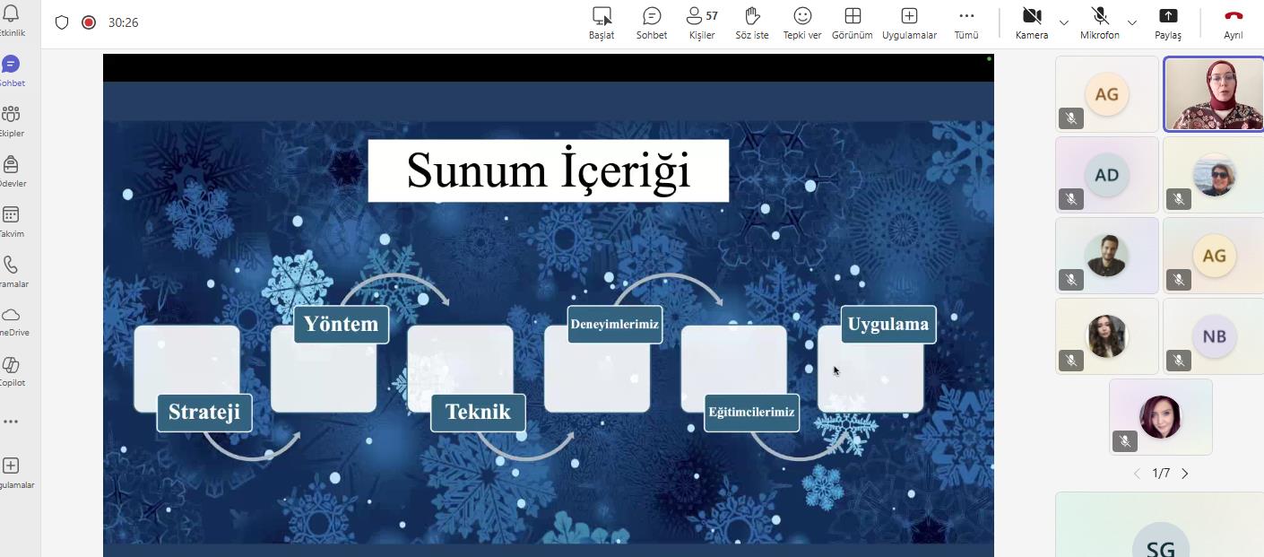Click the red recording indicator
This screenshot has width=1264, height=557.
click(89, 22)
